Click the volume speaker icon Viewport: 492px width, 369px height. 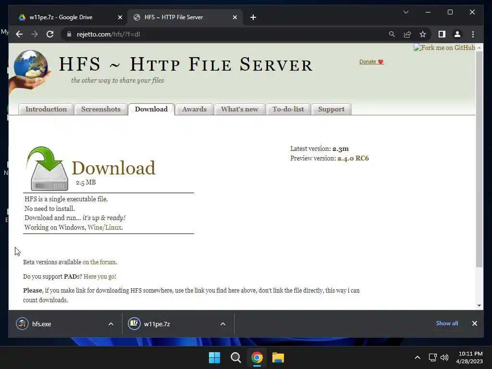click(x=444, y=357)
